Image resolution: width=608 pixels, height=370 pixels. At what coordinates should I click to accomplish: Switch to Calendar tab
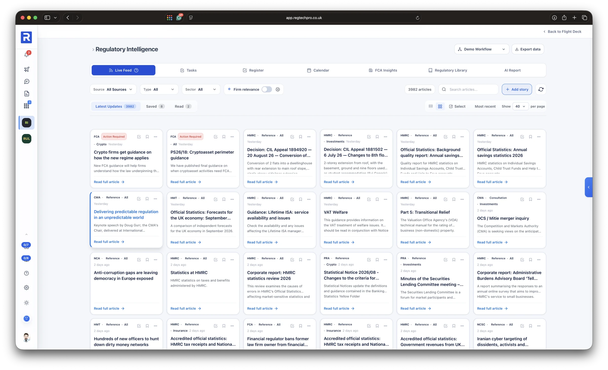pos(318,70)
